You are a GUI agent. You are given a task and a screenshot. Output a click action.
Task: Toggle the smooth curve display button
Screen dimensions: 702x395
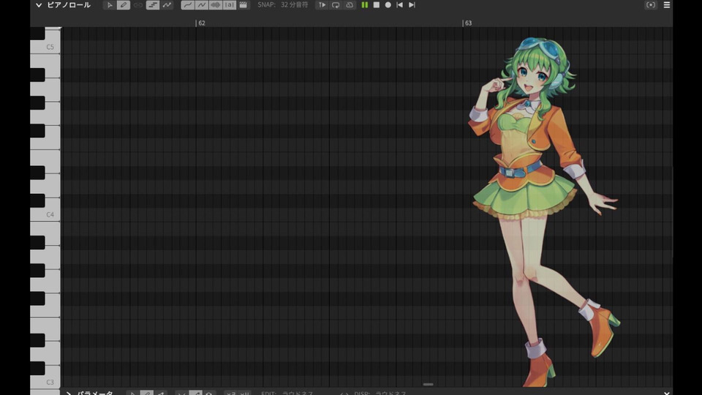coord(187,5)
